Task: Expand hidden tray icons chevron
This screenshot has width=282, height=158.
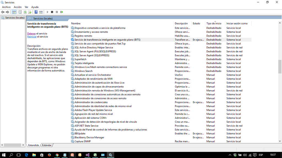Action: click(x=230, y=155)
